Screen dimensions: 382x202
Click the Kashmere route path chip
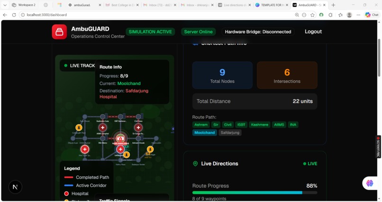coord(259,125)
